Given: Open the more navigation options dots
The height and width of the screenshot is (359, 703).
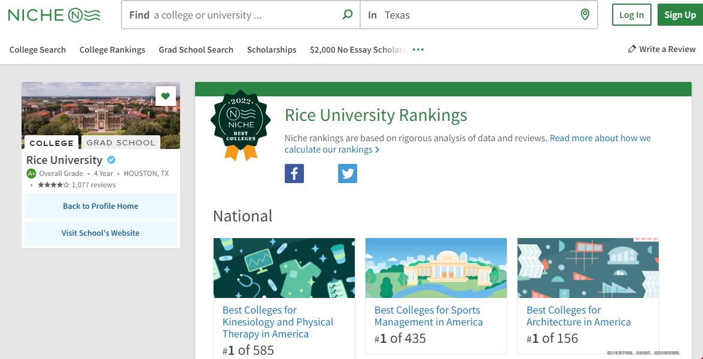Looking at the screenshot, I should 418,50.
